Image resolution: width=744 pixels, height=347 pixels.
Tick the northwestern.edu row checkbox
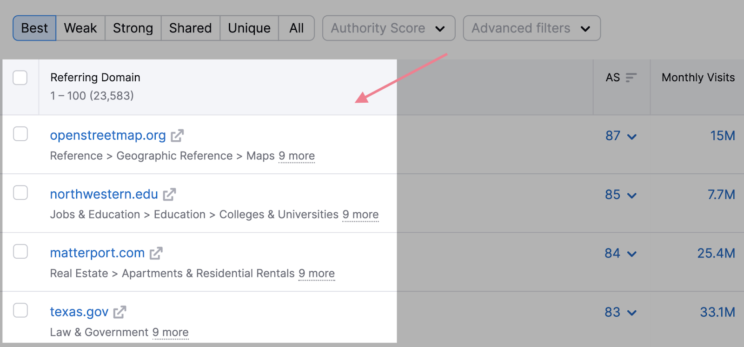coord(20,192)
